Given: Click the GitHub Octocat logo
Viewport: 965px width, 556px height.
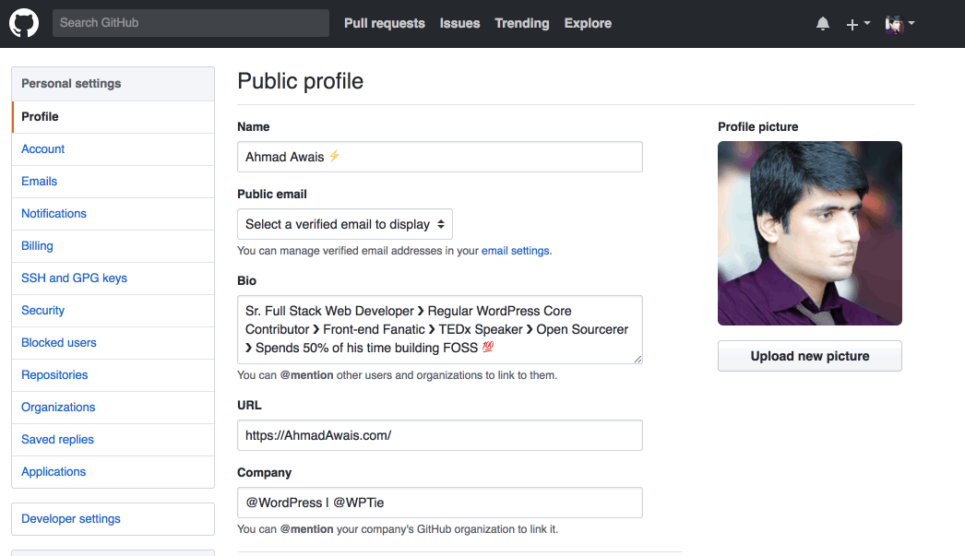Looking at the screenshot, I should coord(24,23).
